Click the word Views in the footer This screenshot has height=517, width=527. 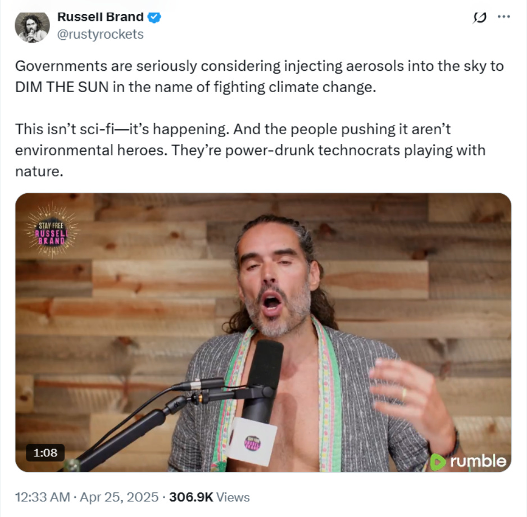point(233,497)
